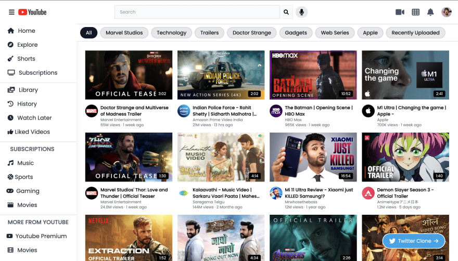The width and height of the screenshot is (458, 261).
Task: Click Saregama Telugu channel name
Action: tap(208, 202)
